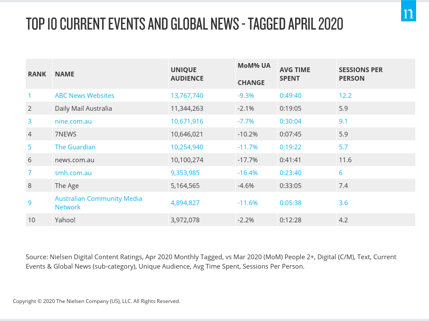
Task: Select sessions per person value 7.4
Action: (343, 185)
